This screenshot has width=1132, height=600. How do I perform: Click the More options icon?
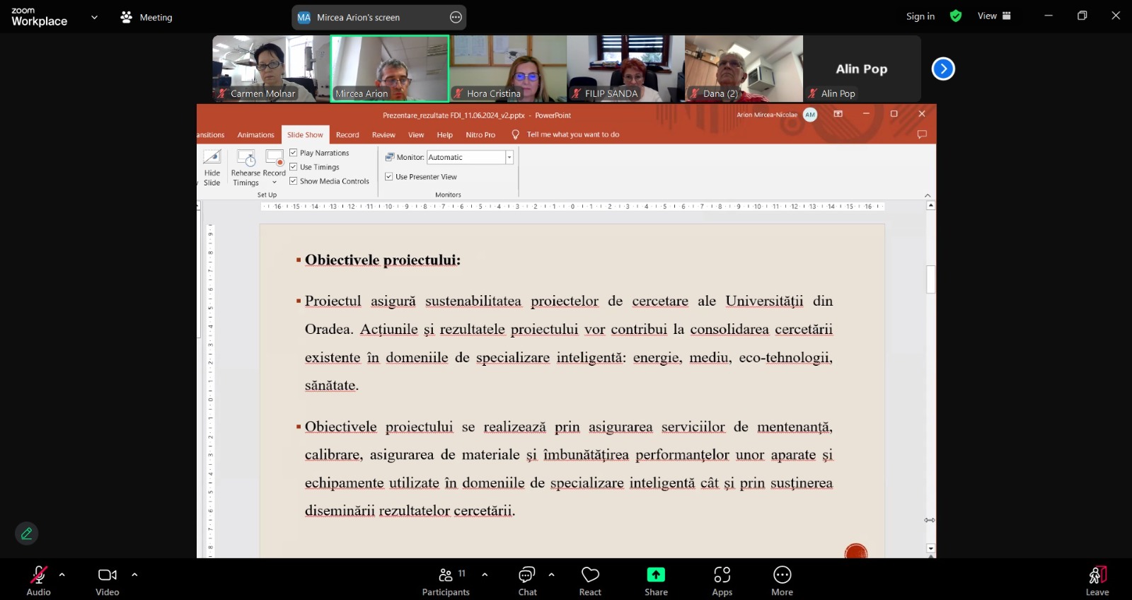[x=782, y=575]
